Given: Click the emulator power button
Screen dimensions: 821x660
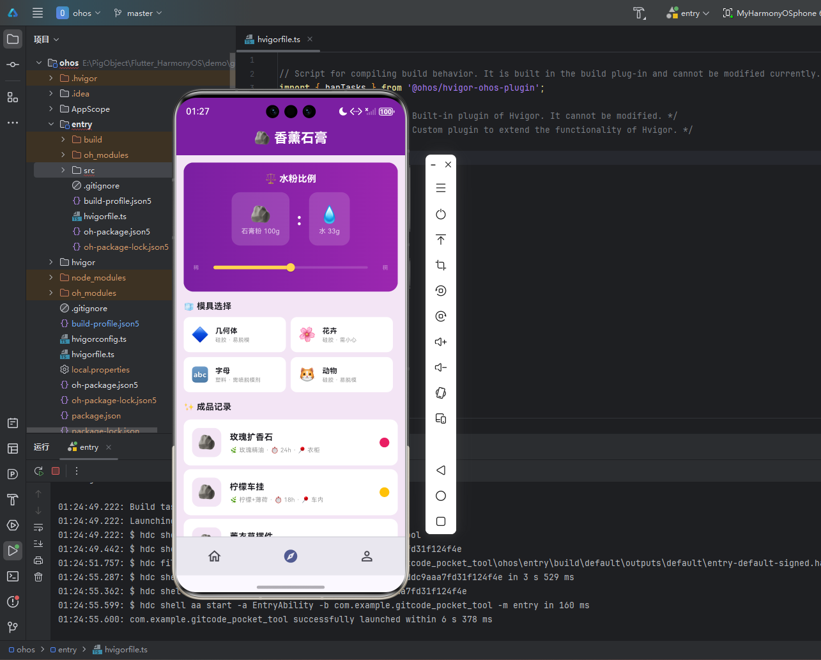Looking at the screenshot, I should 441,214.
